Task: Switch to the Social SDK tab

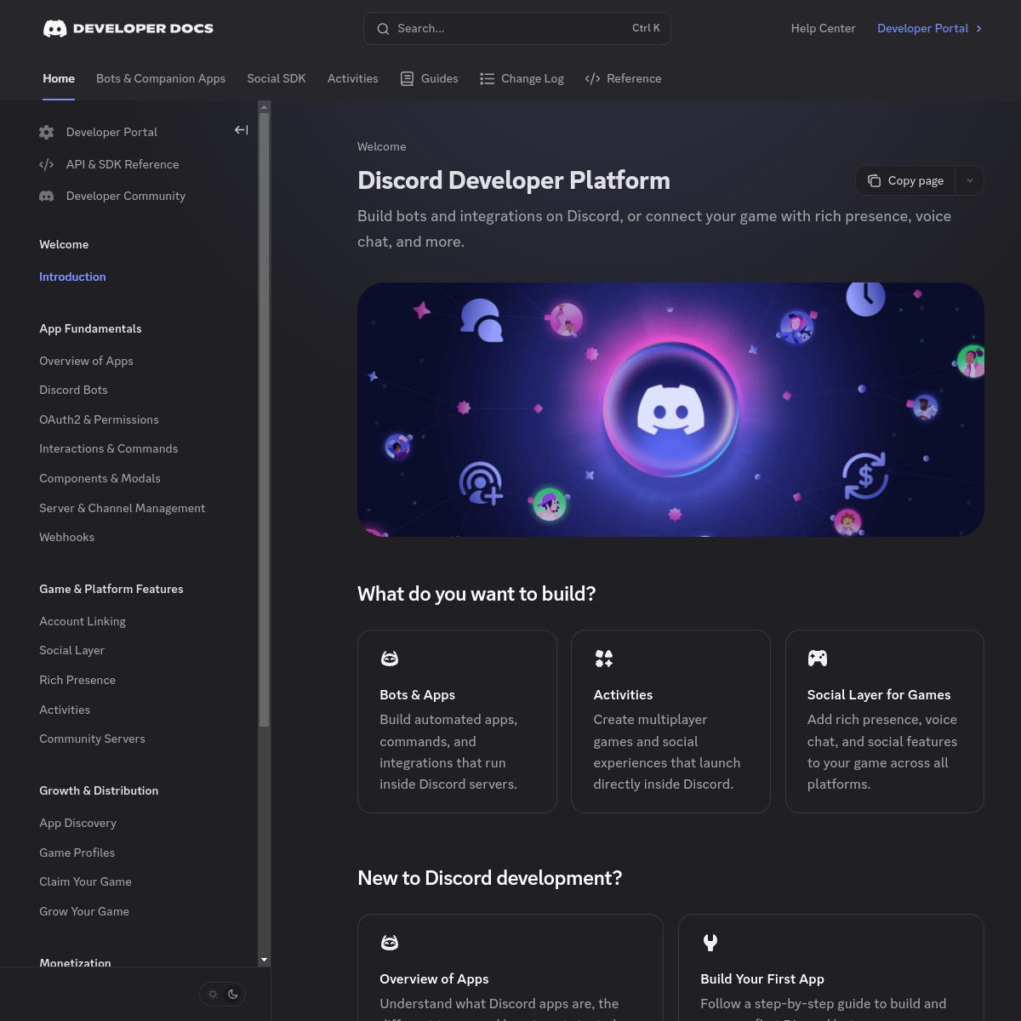Action: 276,78
